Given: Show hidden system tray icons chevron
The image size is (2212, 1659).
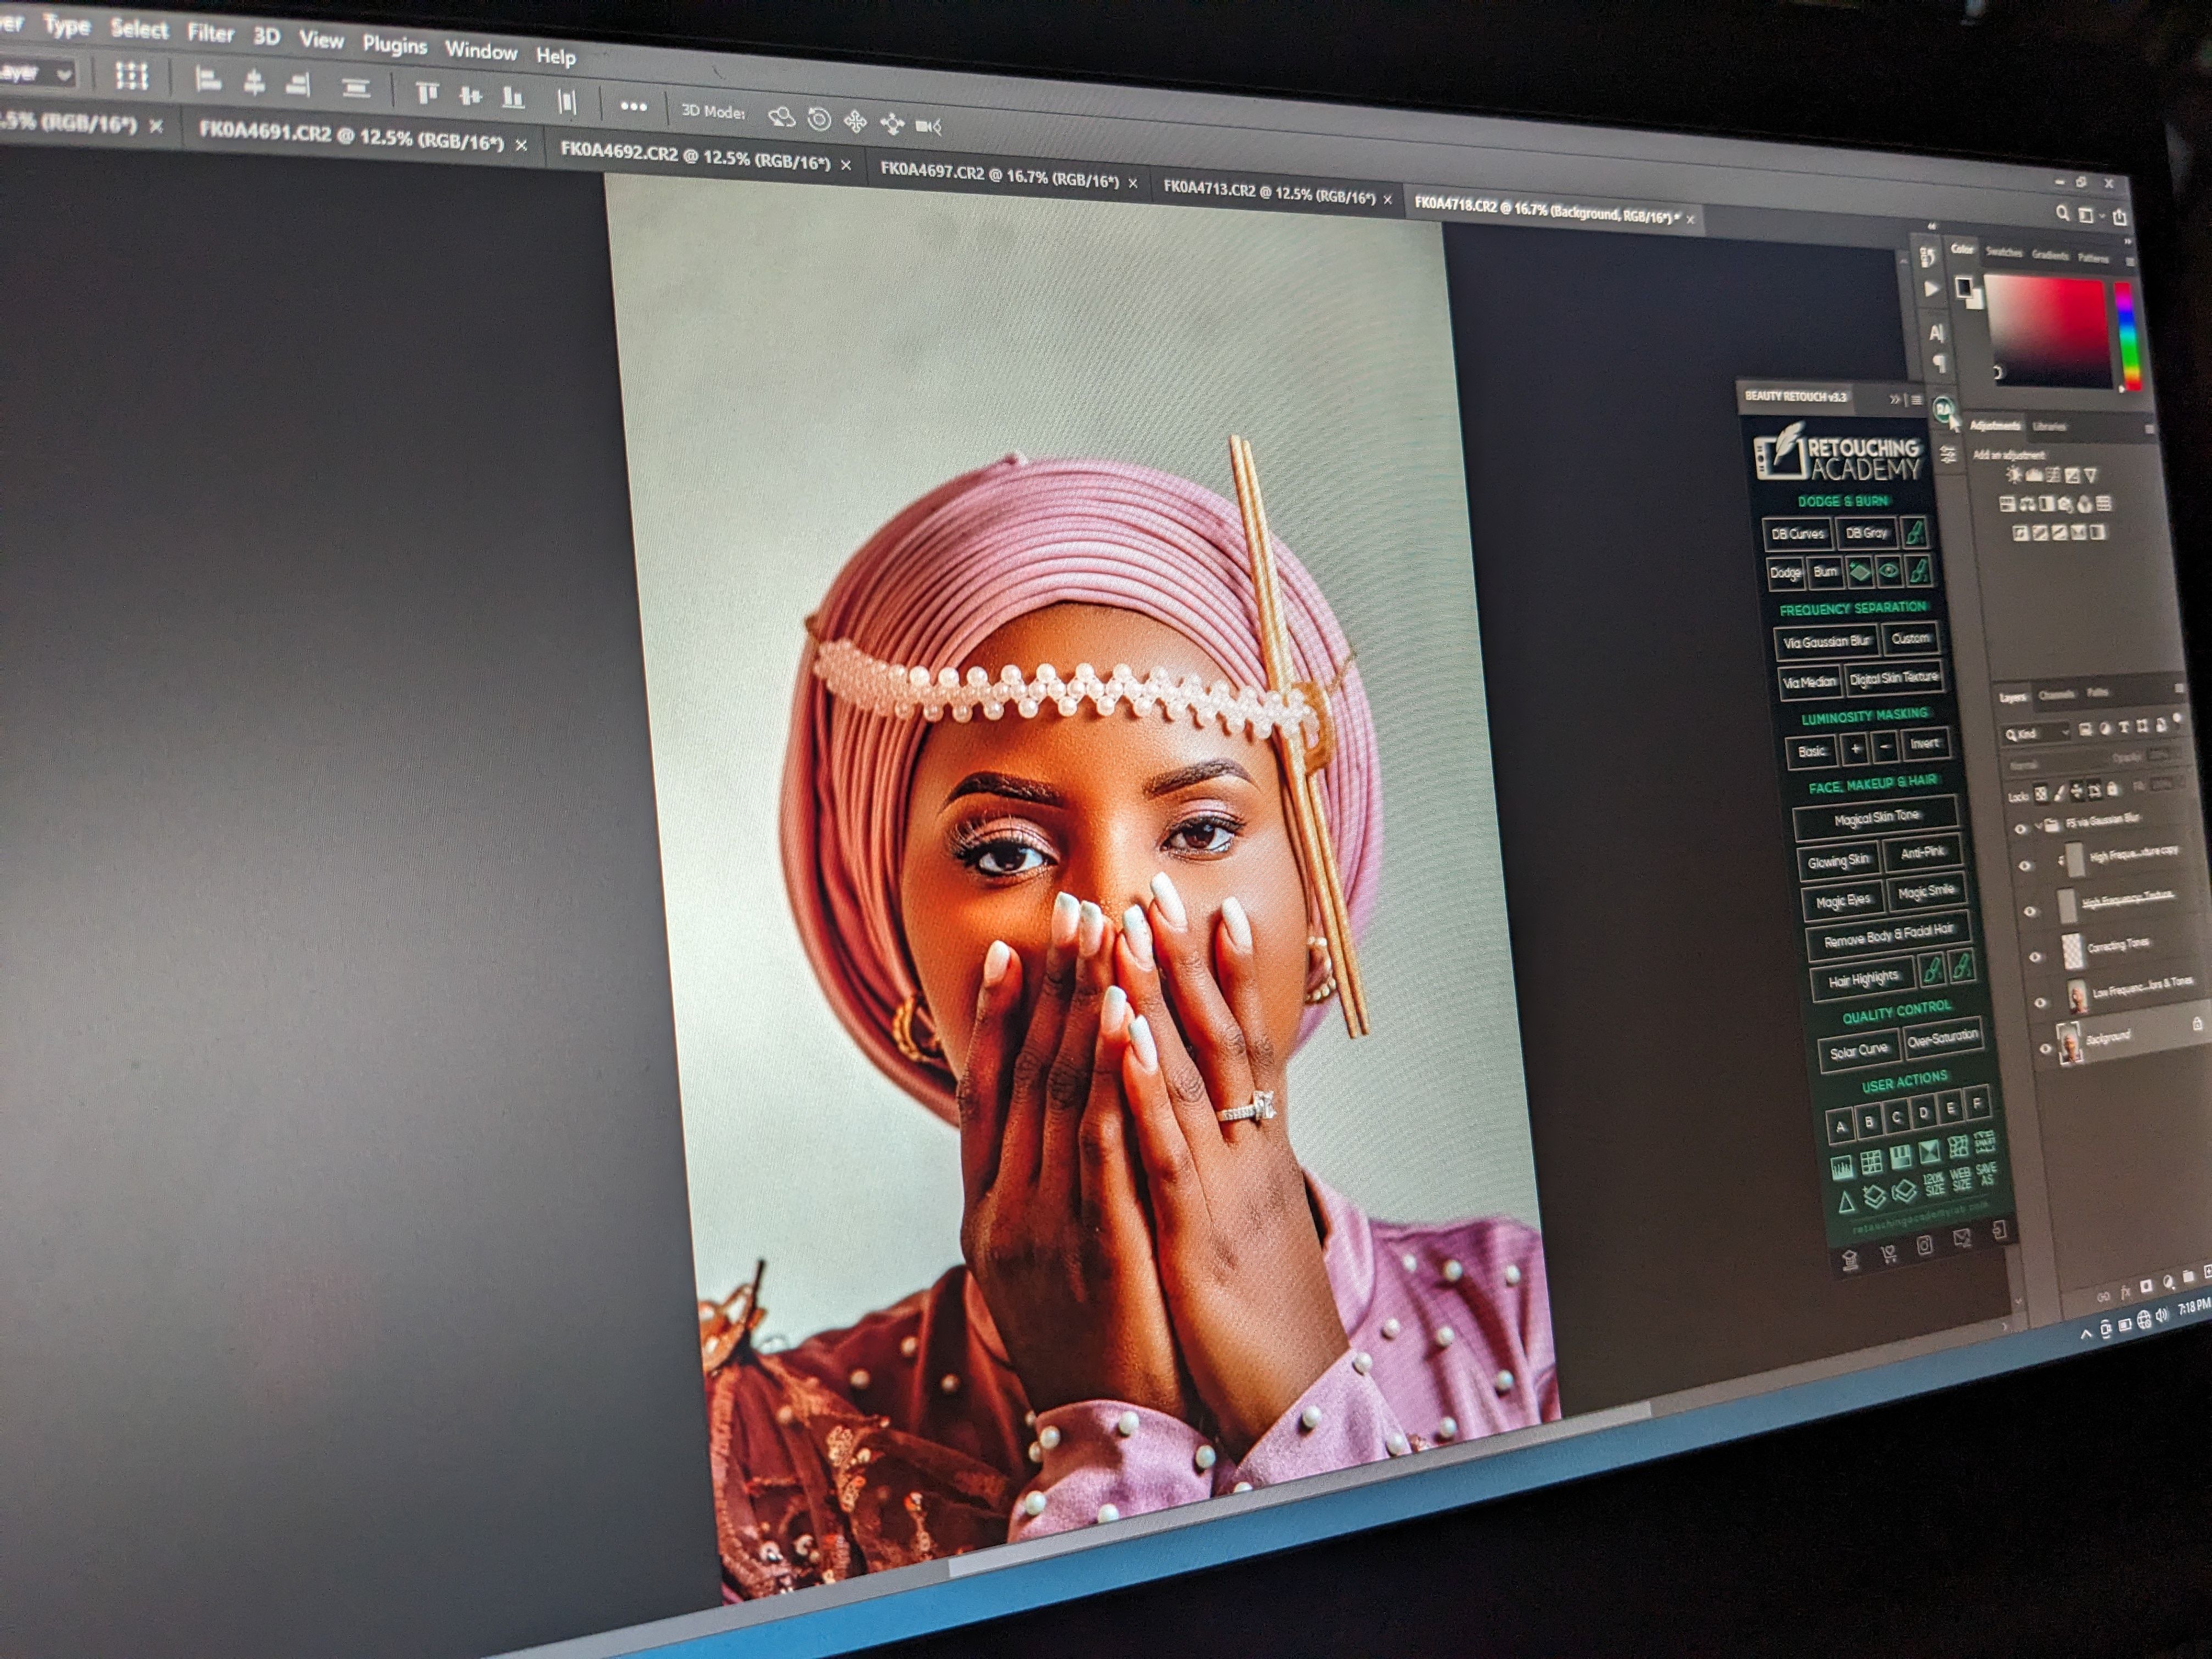Looking at the screenshot, I should pos(2085,1334).
